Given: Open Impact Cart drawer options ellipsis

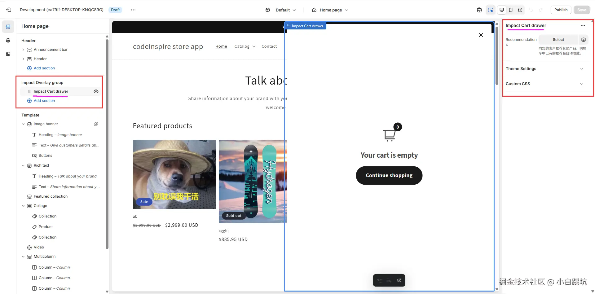Looking at the screenshot, I should tap(583, 25).
